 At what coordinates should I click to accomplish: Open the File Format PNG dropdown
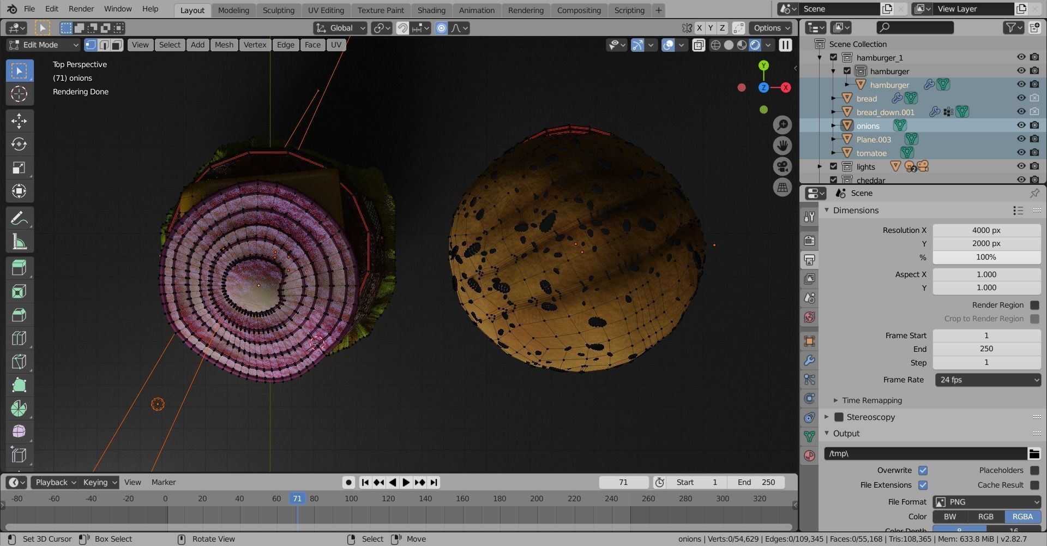point(988,502)
